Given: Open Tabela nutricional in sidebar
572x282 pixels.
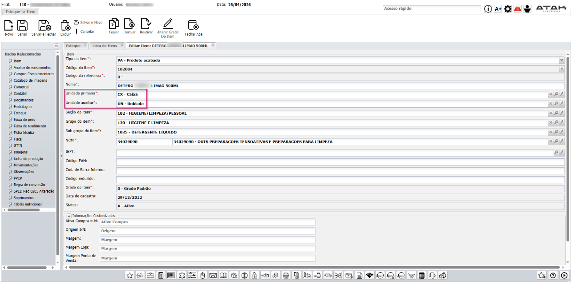Looking at the screenshot, I should click(28, 204).
